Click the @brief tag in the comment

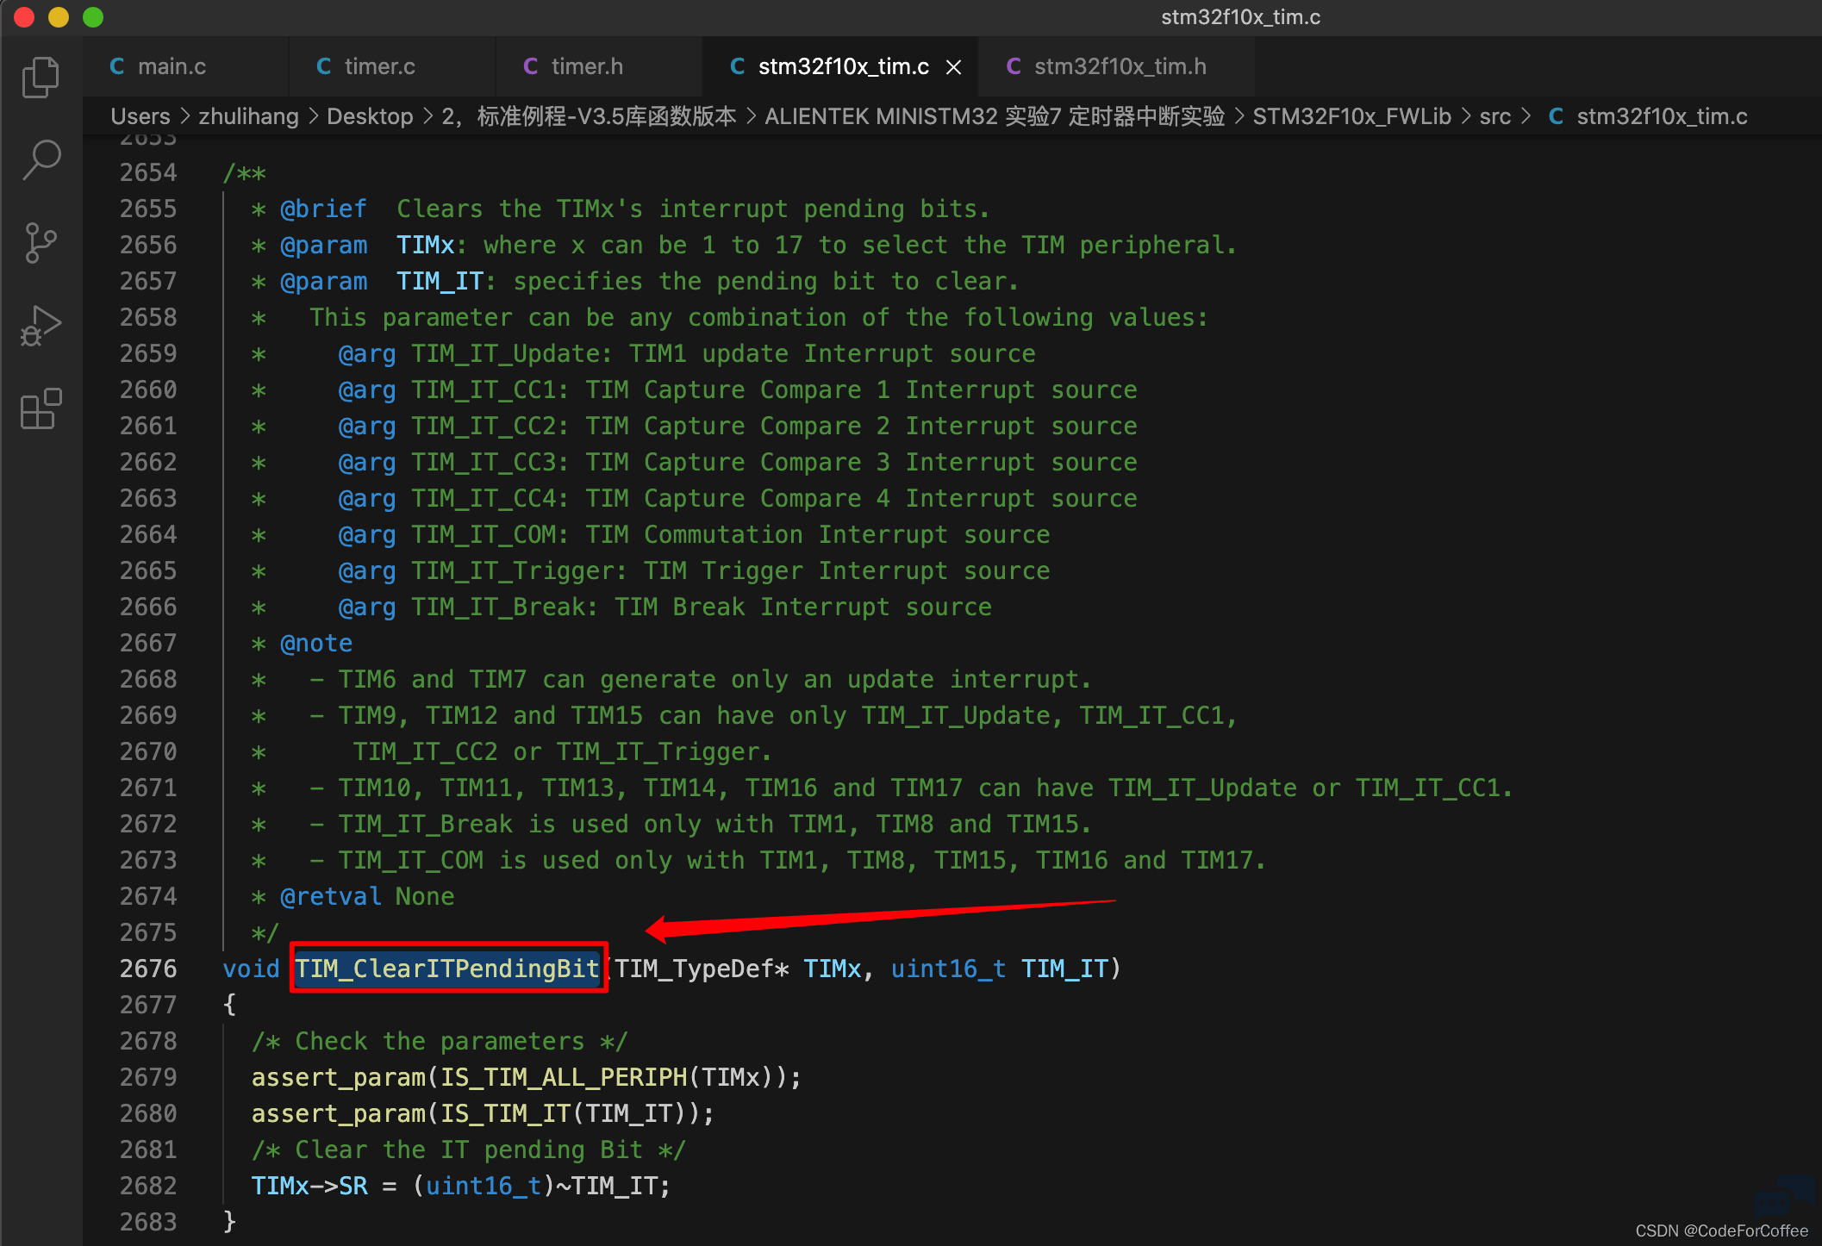(323, 209)
